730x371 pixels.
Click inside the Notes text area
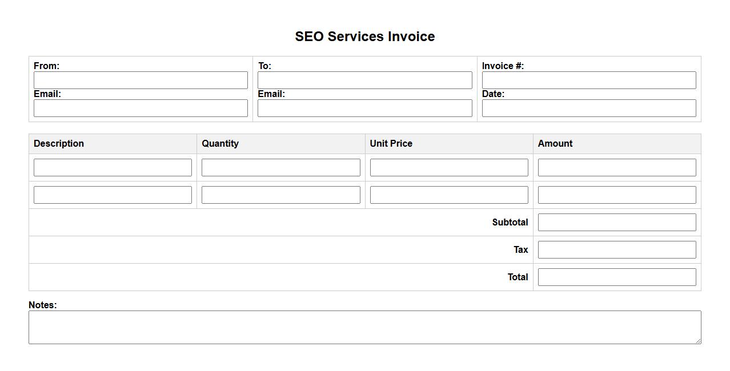[x=364, y=327]
